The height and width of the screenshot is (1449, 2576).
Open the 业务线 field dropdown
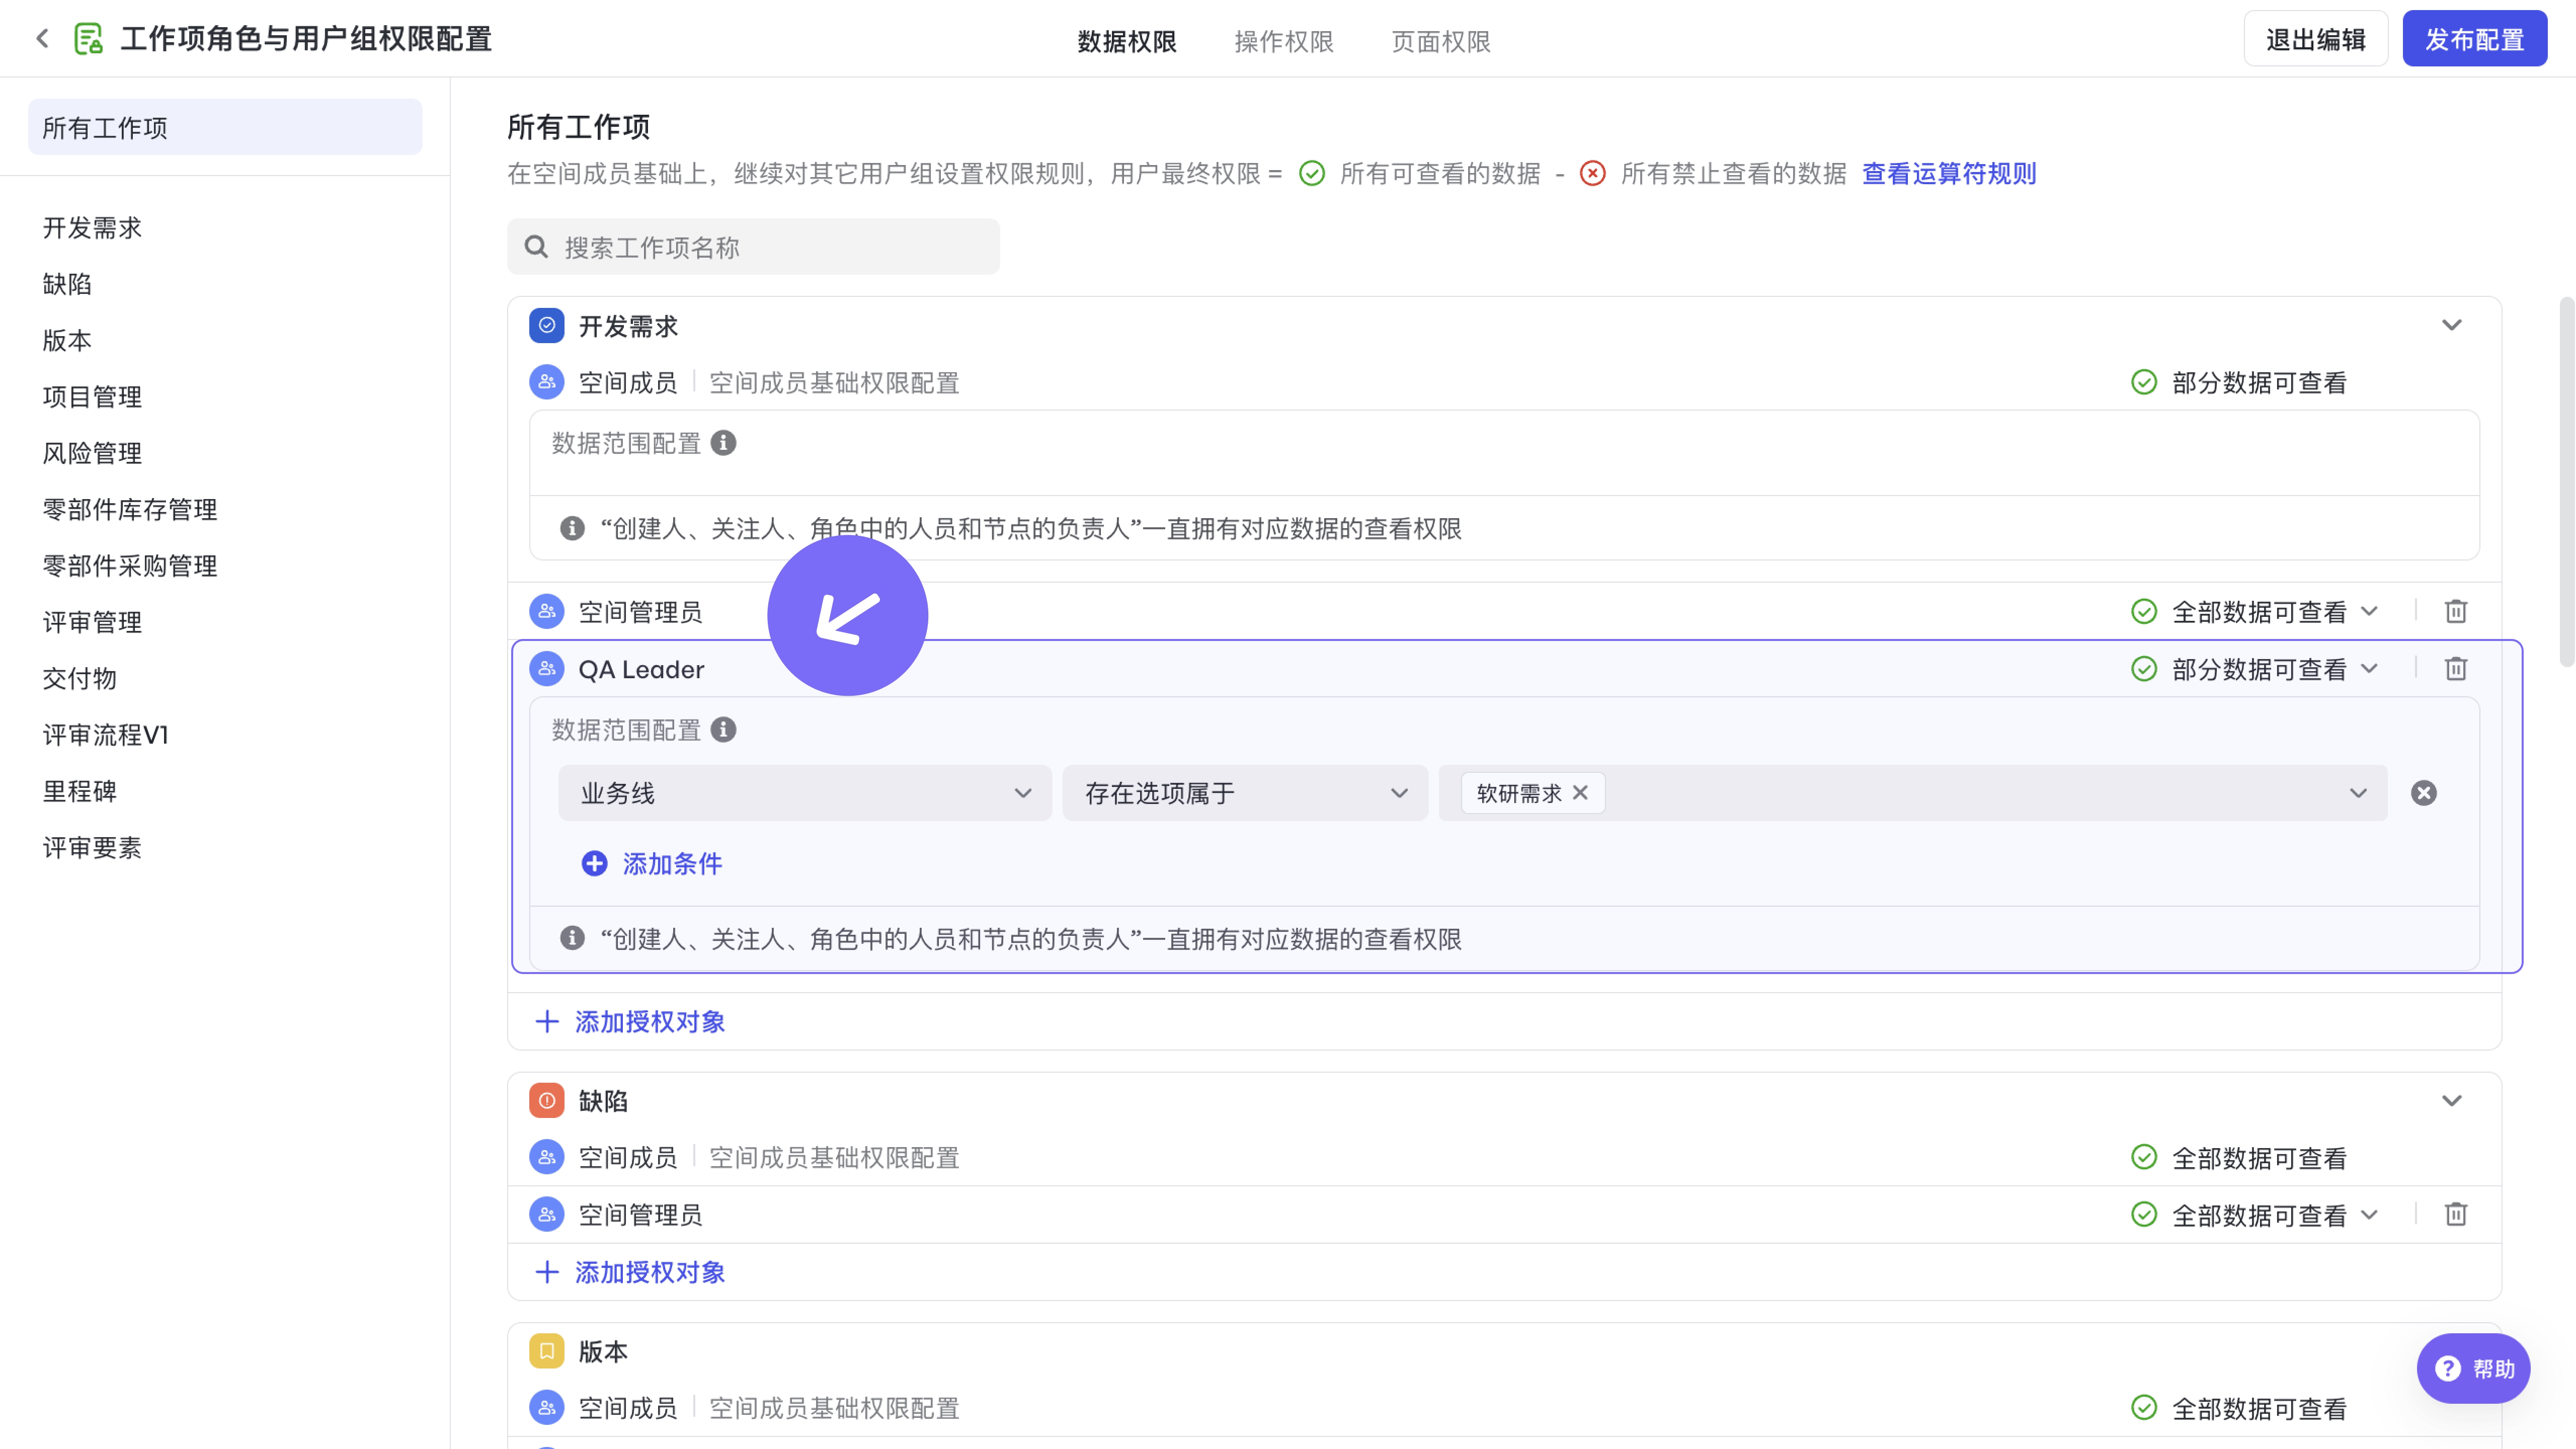pos(805,793)
